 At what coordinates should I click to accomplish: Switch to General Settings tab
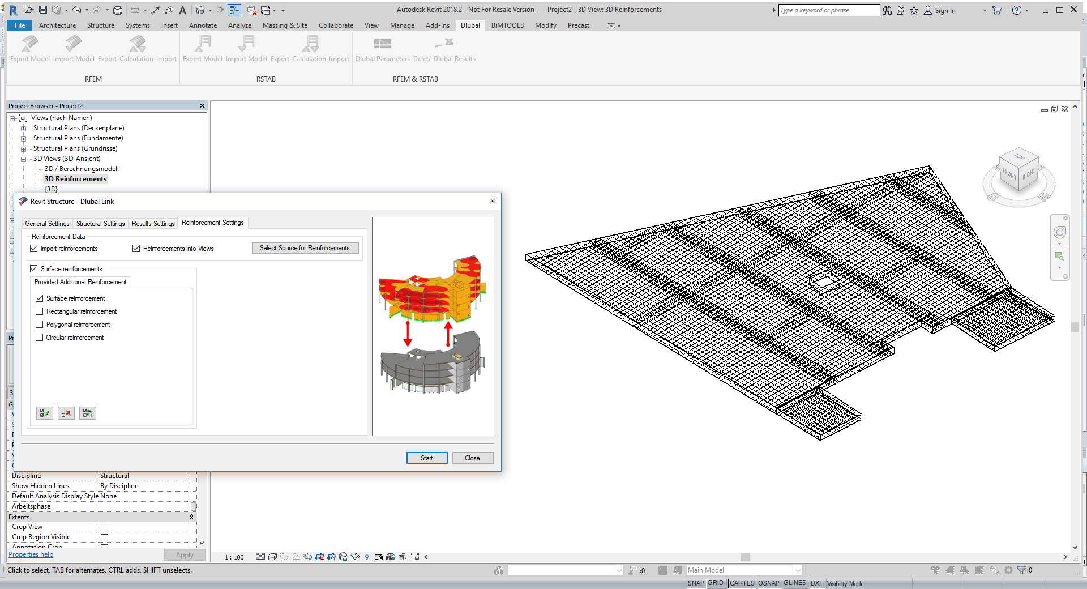[47, 224]
